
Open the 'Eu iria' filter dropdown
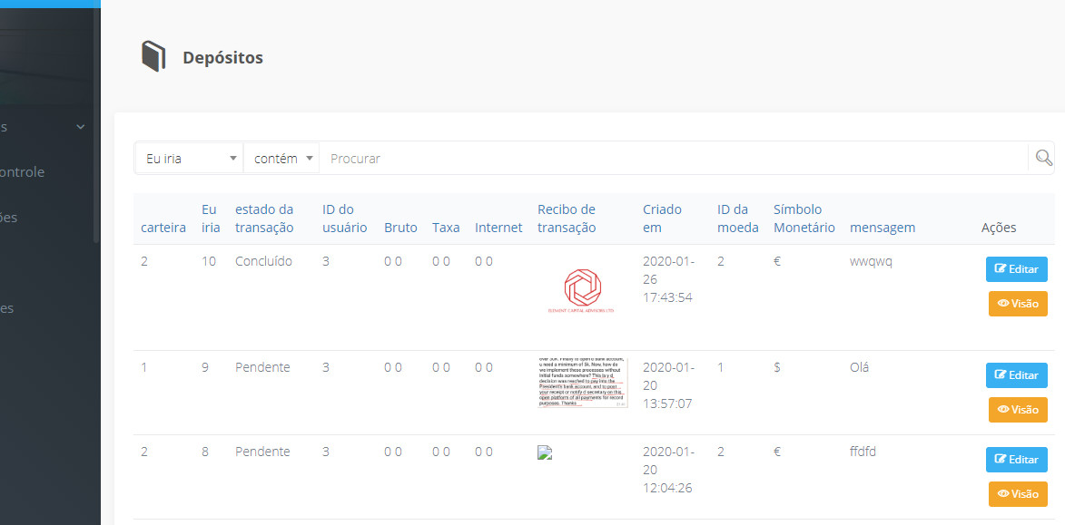[189, 157]
